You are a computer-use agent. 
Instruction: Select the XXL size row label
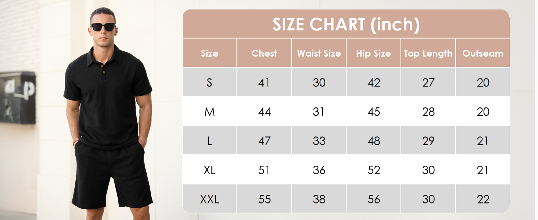pyautogui.click(x=209, y=199)
